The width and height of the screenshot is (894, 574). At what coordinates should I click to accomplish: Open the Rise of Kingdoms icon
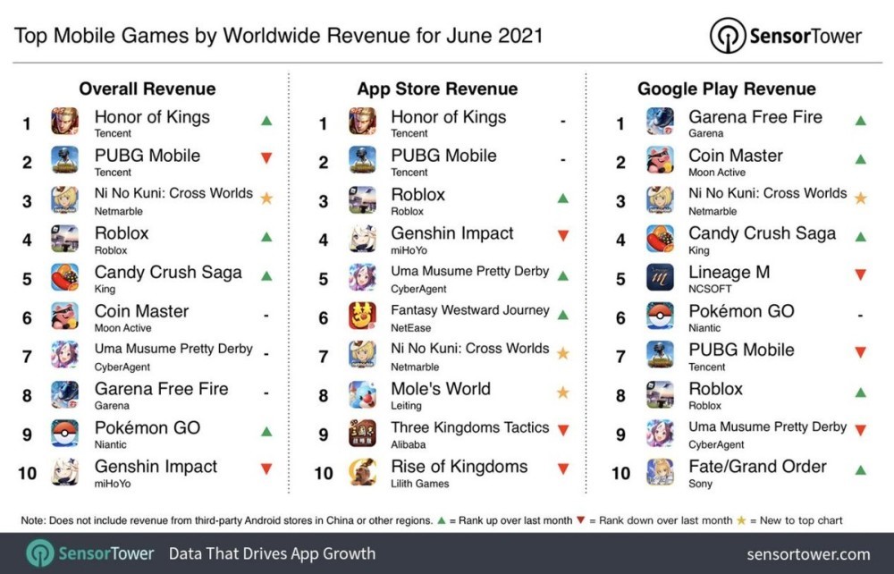click(x=362, y=471)
